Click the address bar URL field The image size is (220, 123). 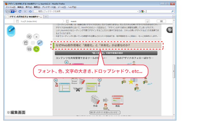(86, 11)
